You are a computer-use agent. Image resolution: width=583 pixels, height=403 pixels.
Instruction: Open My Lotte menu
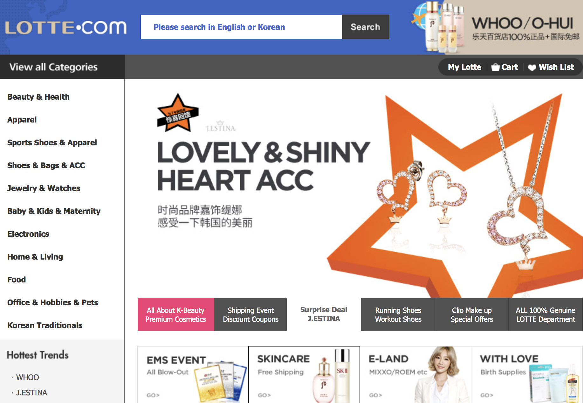pyautogui.click(x=464, y=67)
